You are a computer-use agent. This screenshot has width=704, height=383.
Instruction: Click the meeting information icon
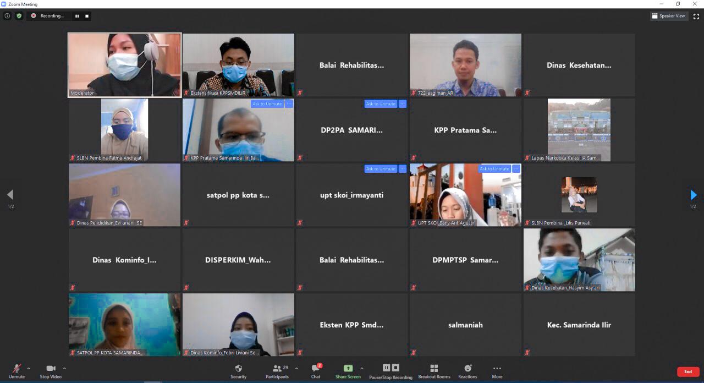click(7, 16)
